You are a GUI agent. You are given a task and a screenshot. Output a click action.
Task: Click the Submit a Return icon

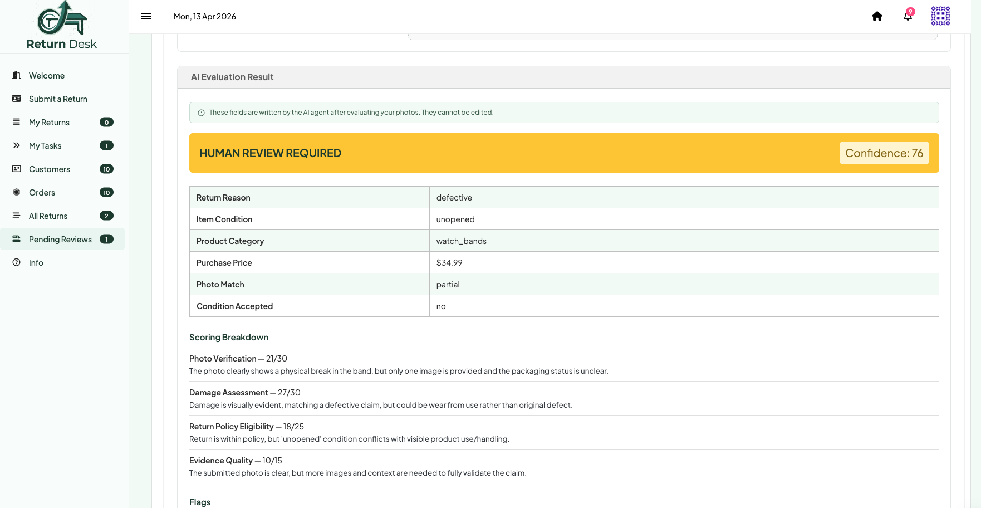tap(17, 99)
